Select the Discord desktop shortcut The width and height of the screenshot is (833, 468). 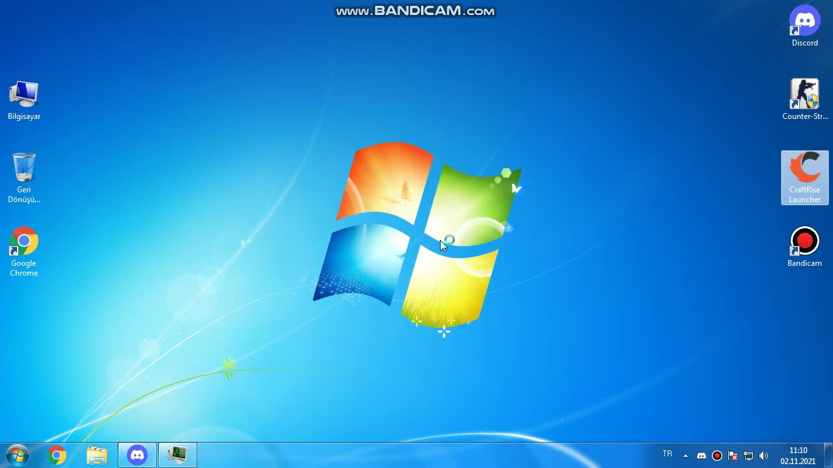tap(805, 27)
